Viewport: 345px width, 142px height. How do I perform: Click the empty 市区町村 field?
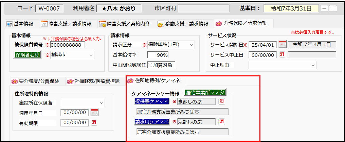[x=203, y=8]
